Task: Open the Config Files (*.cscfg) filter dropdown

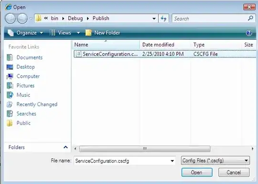Action: coord(215,161)
